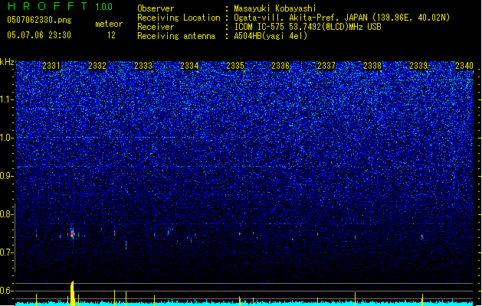Click the 2334 time marker
This screenshot has width=482, height=306.
(189, 66)
